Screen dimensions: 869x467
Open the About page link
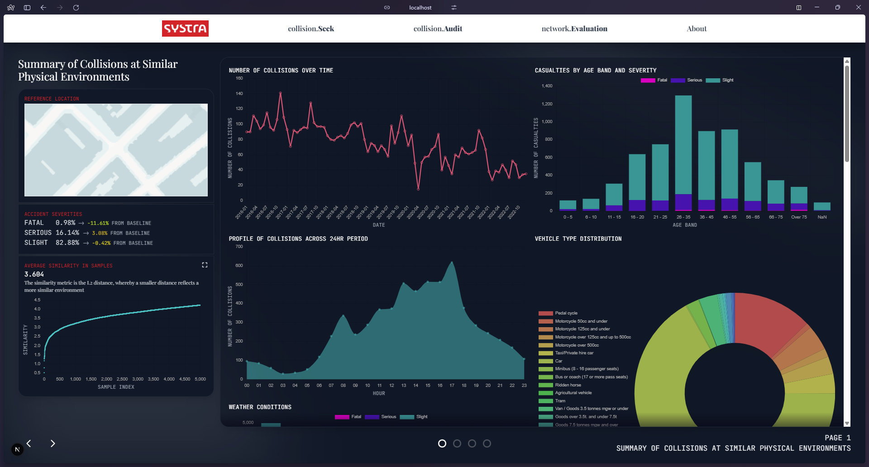[x=697, y=29]
